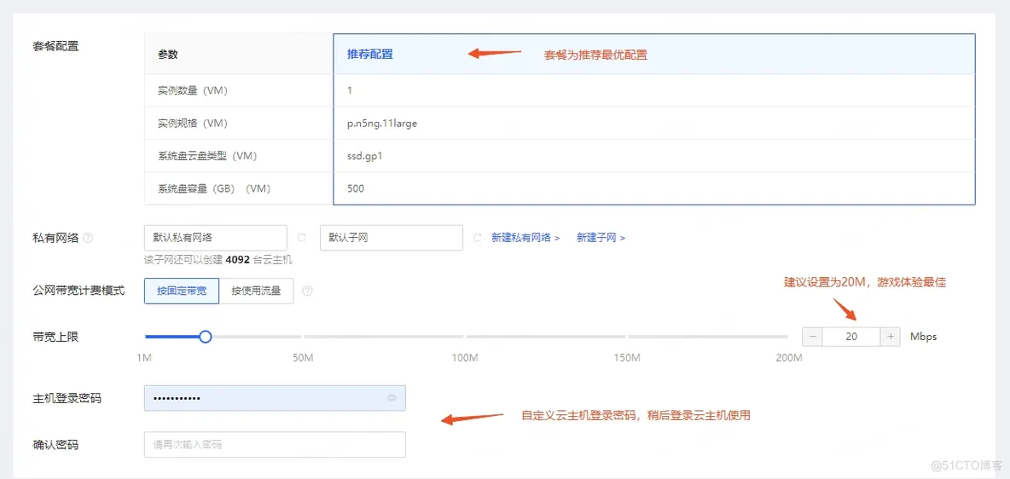Click the p.n5ng.11large spec value
This screenshot has height=479, width=1010.
(382, 123)
